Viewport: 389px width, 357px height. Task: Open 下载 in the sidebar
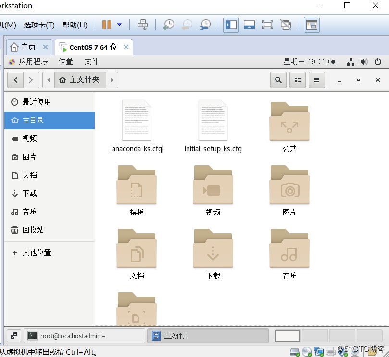pos(50,193)
